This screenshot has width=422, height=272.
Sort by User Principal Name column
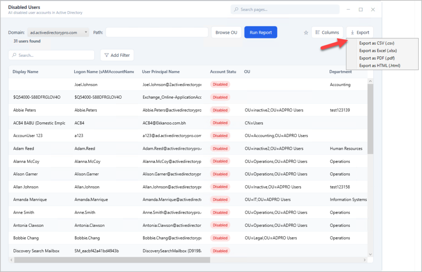(161, 72)
